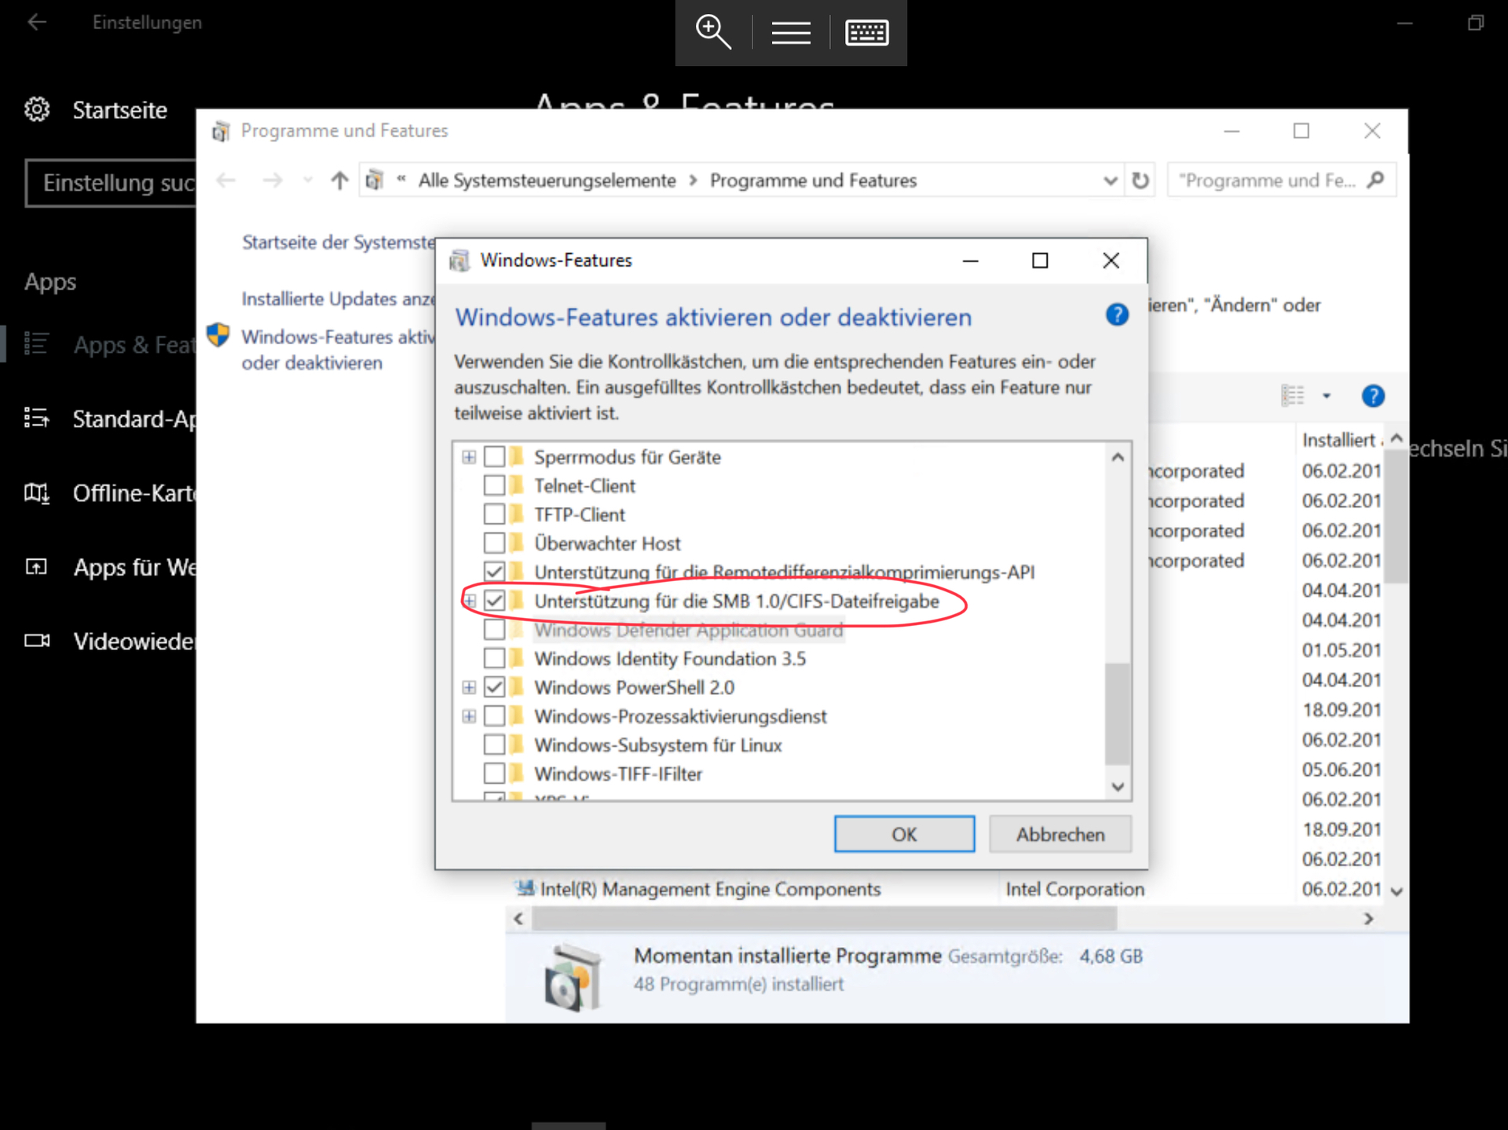
Task: Click back arrow in Programme und Features window
Action: click(x=226, y=181)
